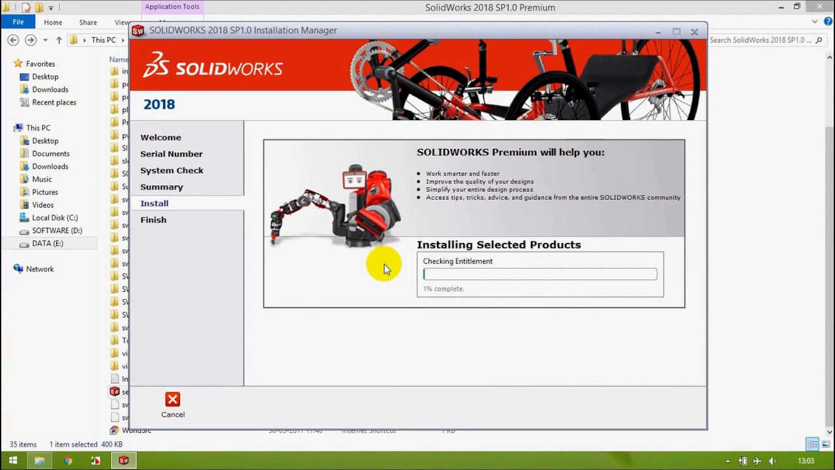Expand the Explorer ribbon chevron
This screenshot has height=470, width=835.
(815, 22)
